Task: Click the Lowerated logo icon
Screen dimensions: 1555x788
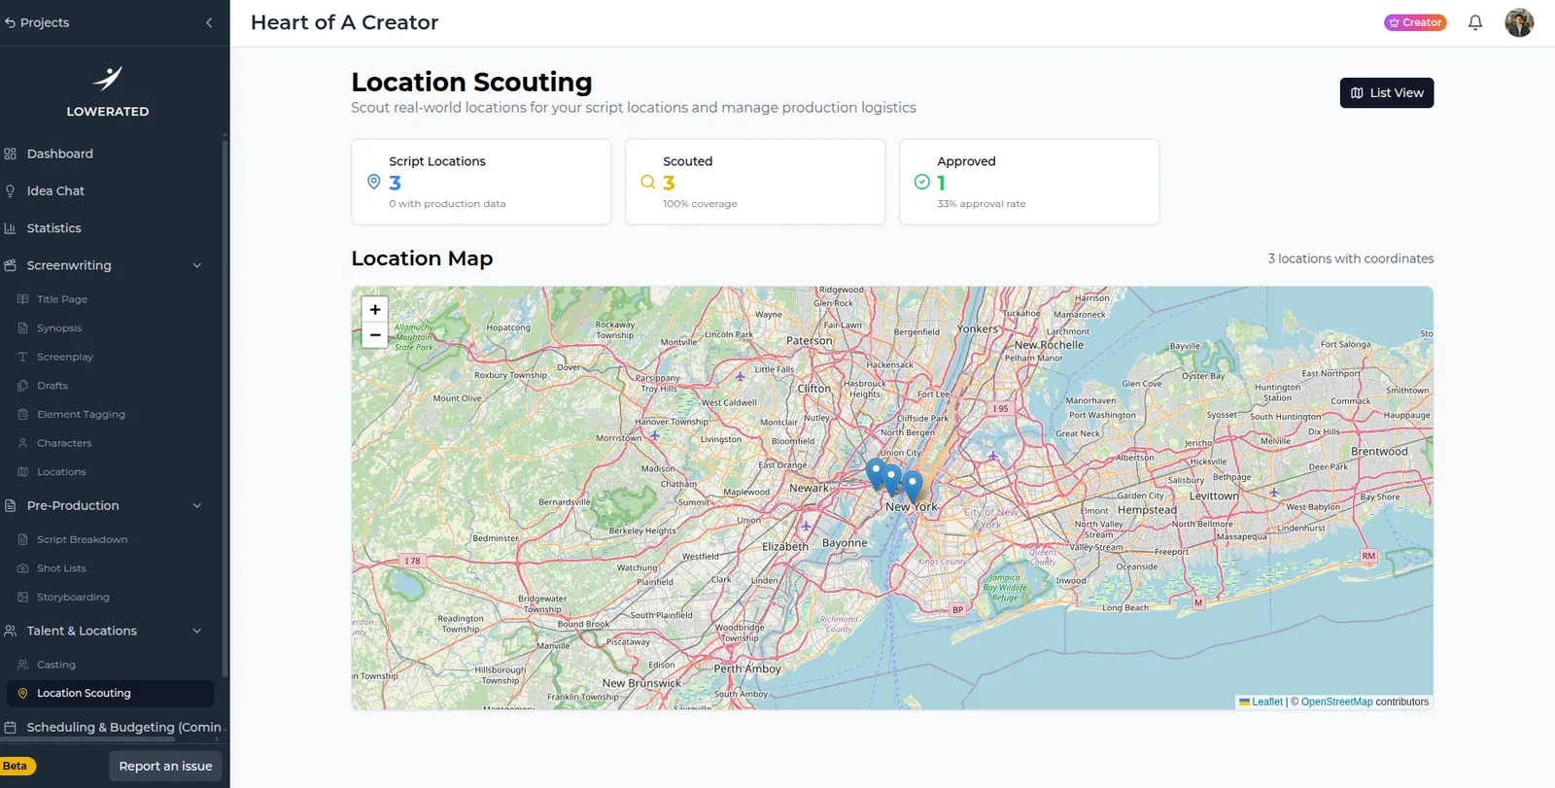Action: pyautogui.click(x=108, y=78)
